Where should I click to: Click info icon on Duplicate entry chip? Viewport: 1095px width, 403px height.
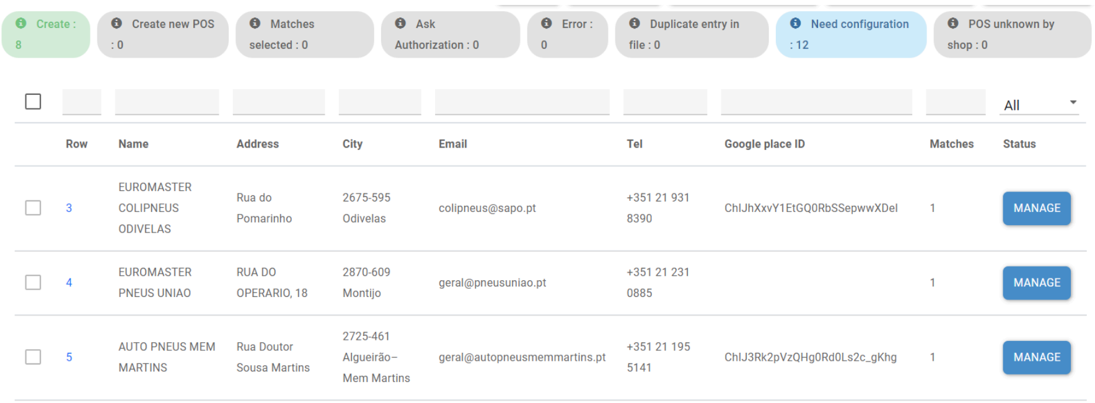(635, 23)
